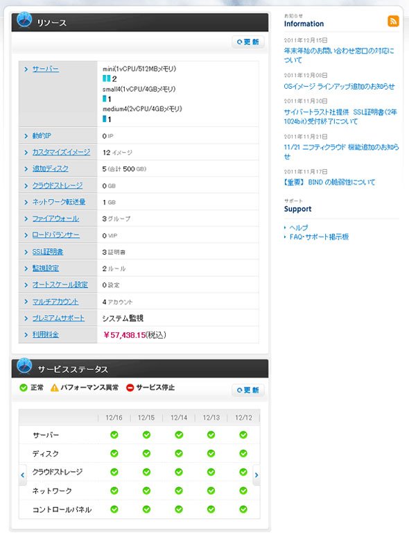Open the SSL証明書 link
409x535 pixels.
coord(48,252)
